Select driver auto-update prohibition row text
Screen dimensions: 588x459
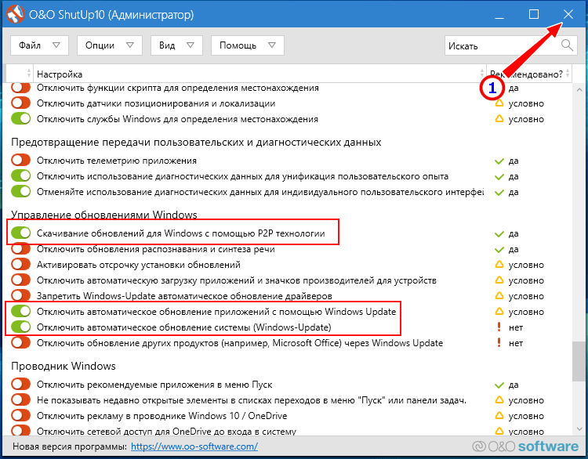184,296
